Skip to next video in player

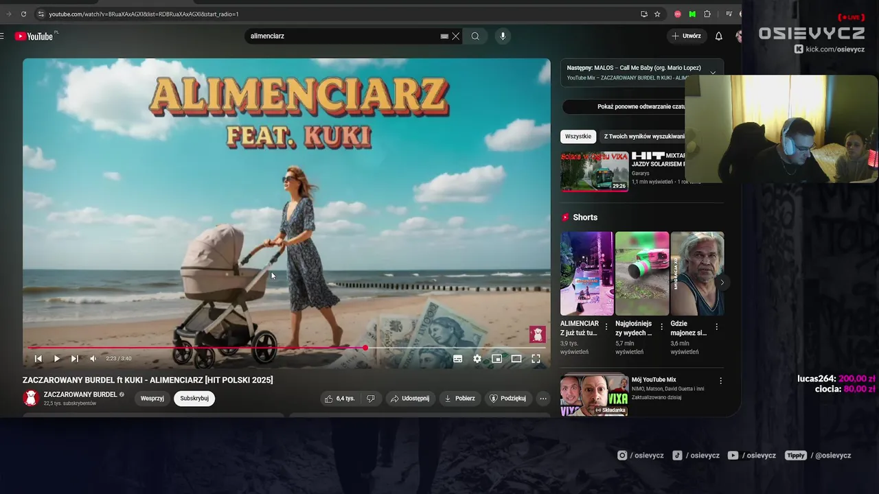click(74, 358)
